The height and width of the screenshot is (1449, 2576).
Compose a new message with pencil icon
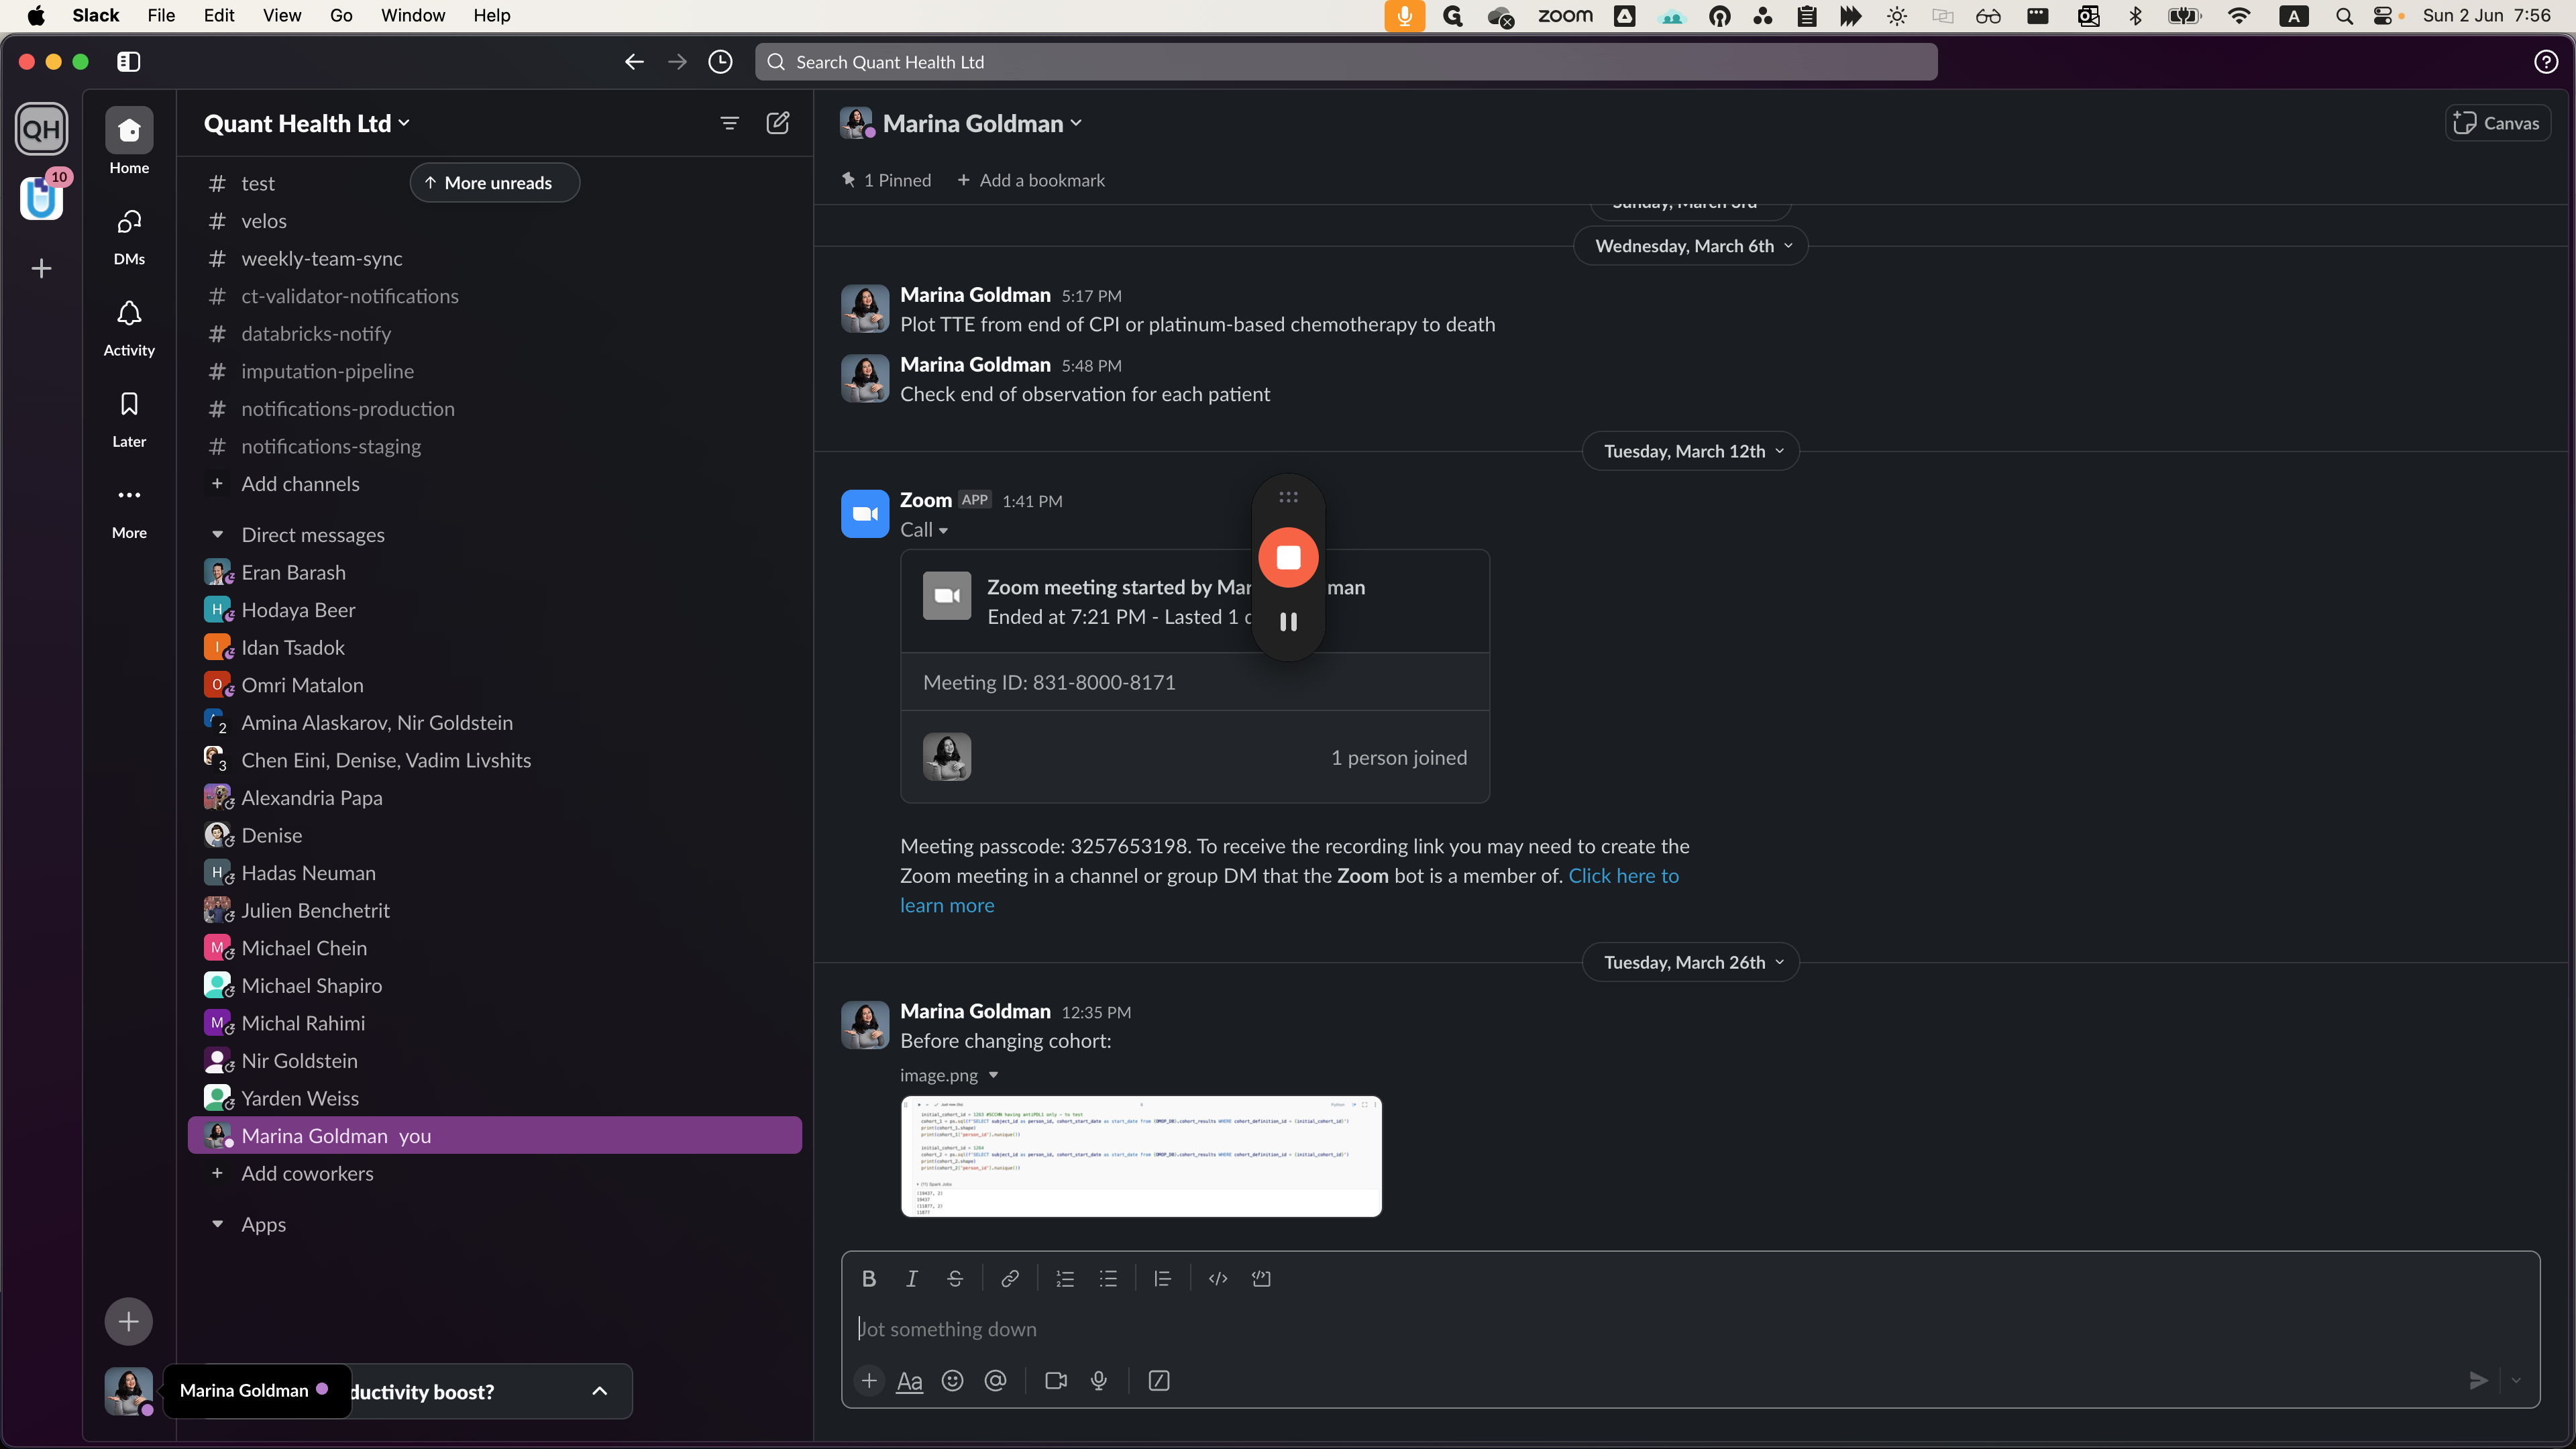pyautogui.click(x=778, y=123)
